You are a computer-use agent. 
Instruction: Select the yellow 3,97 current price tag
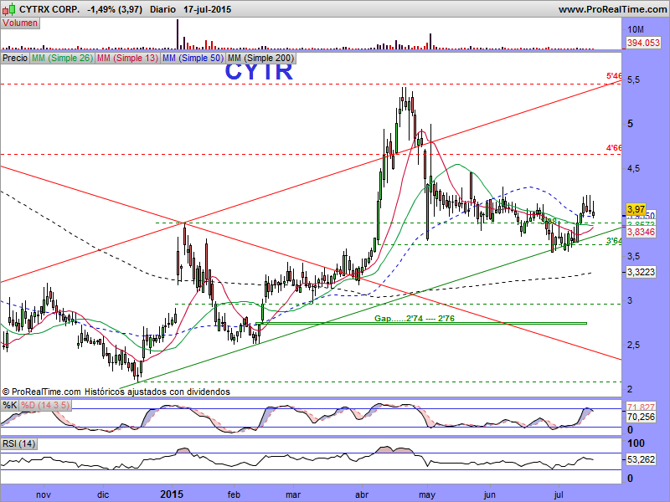click(636, 210)
